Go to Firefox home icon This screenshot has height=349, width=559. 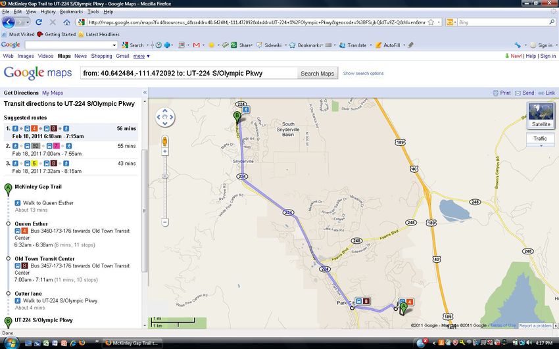point(66,22)
